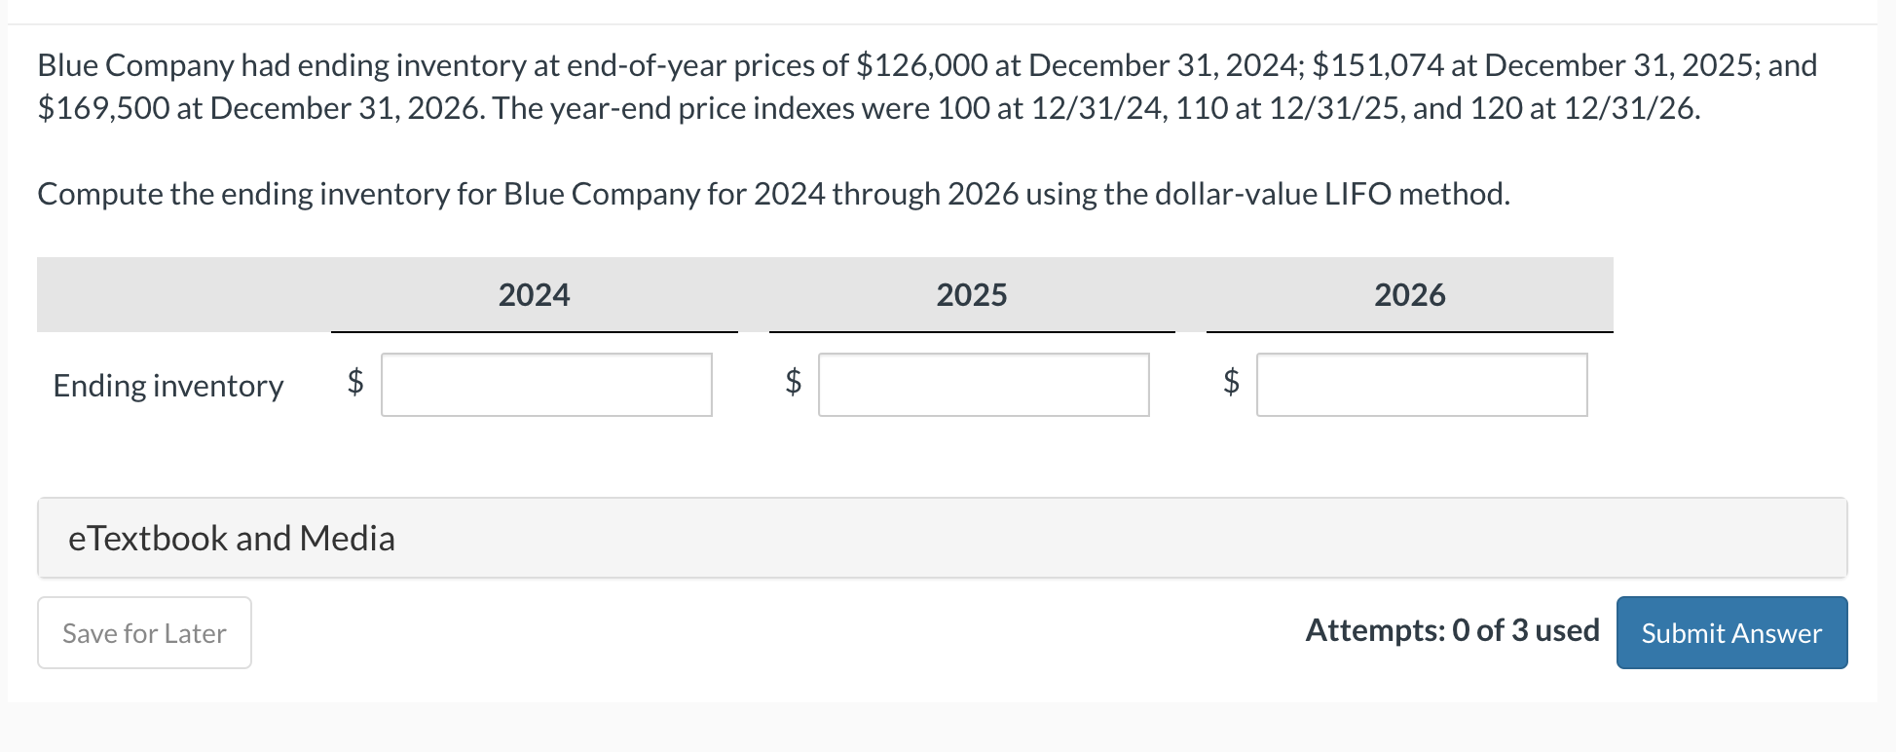The height and width of the screenshot is (752, 1896).
Task: Expand the eTextbook and Media section
Action: [232, 538]
